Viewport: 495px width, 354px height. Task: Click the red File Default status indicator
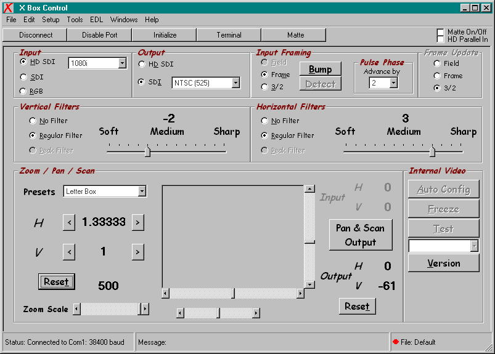395,342
